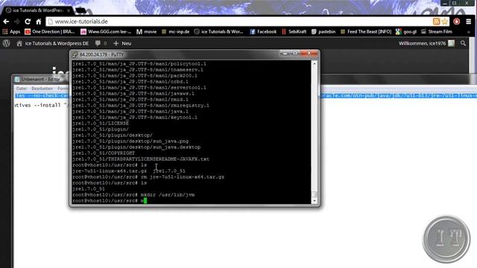Click the RSS feed icon in address bar
The width and height of the screenshot is (477, 268).
436,22
